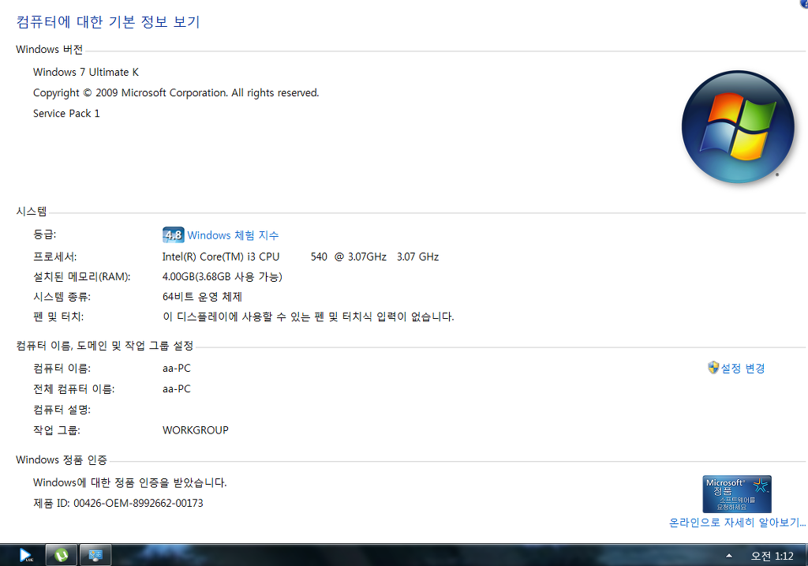Click the 컴퓨터에 대한 기본 정보 보기 heading
Image resolution: width=808 pixels, height=566 pixels.
(107, 21)
